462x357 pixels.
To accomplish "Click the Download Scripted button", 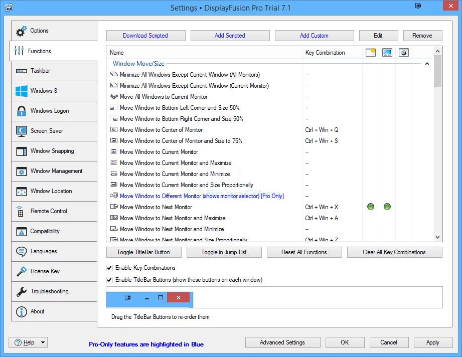I will tap(145, 36).
